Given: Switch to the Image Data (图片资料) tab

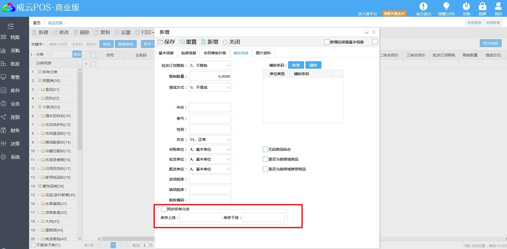Looking at the screenshot, I should pos(263,53).
